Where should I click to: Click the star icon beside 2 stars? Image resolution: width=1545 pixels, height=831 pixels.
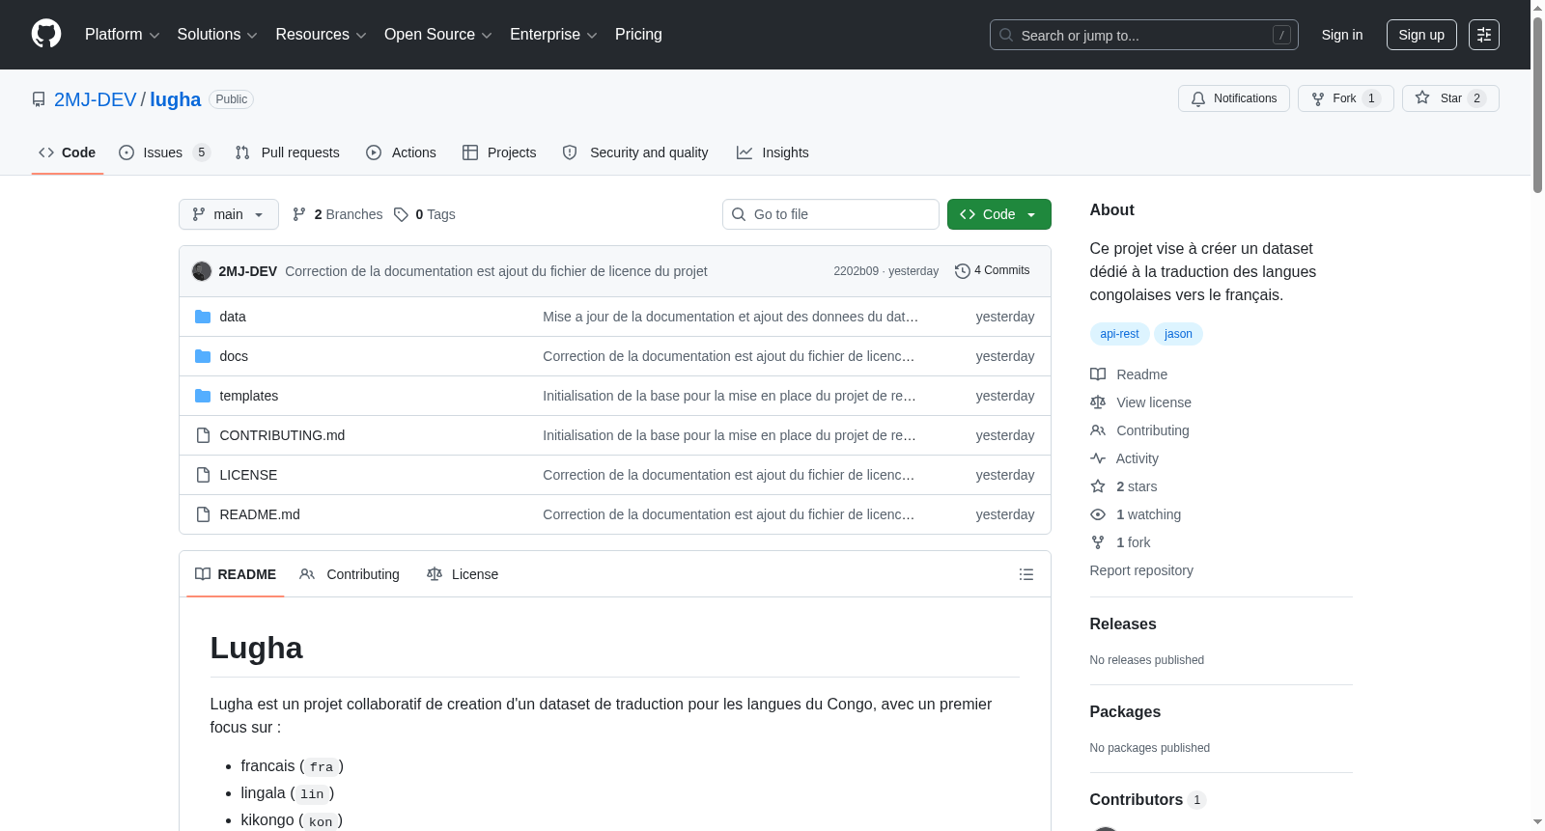(1098, 486)
